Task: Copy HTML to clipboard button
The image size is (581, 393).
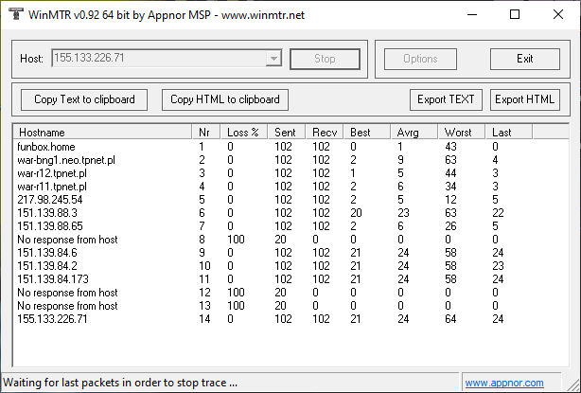Action: pos(225,99)
